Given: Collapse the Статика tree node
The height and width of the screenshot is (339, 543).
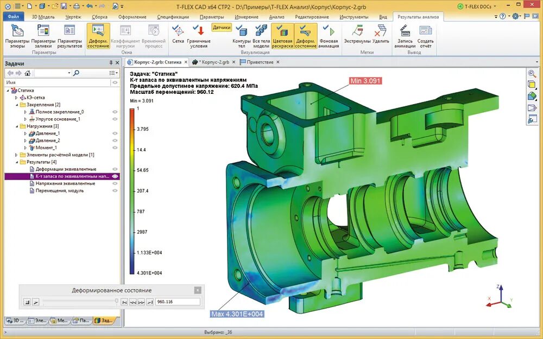Looking at the screenshot, I should (x=8, y=90).
